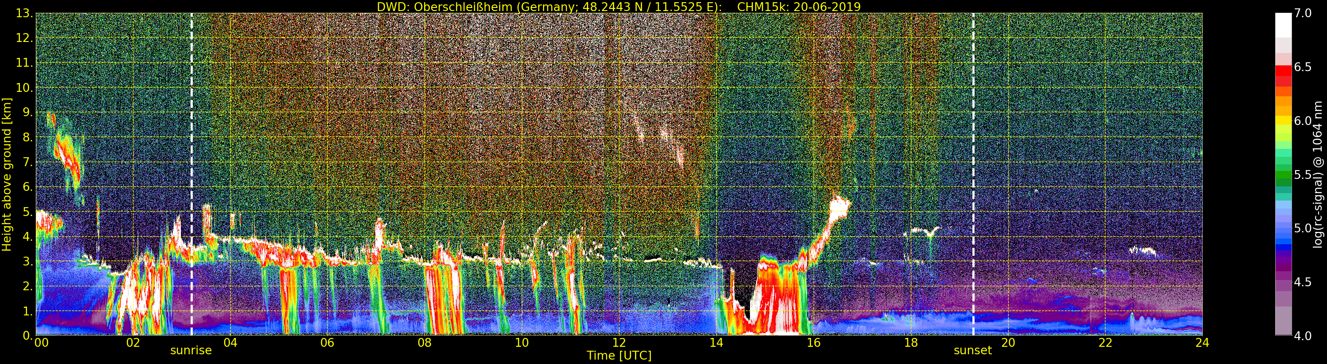Click the height tick label '5.'
Screen dimensions: 1327x364
[x=27, y=212]
